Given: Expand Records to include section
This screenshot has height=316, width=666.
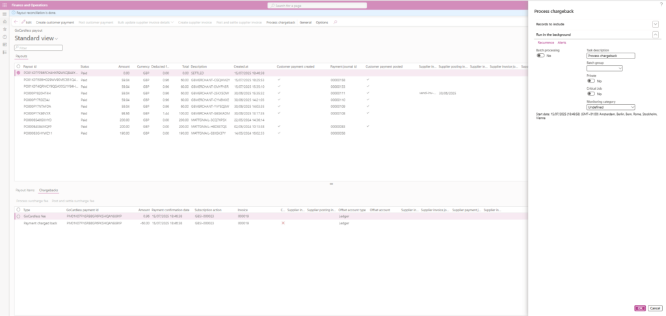Looking at the screenshot, I should 656,24.
